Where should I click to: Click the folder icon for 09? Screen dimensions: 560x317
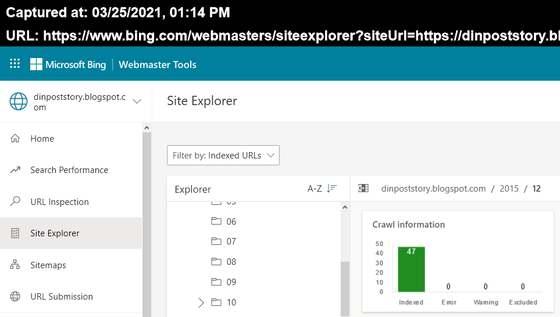[216, 282]
